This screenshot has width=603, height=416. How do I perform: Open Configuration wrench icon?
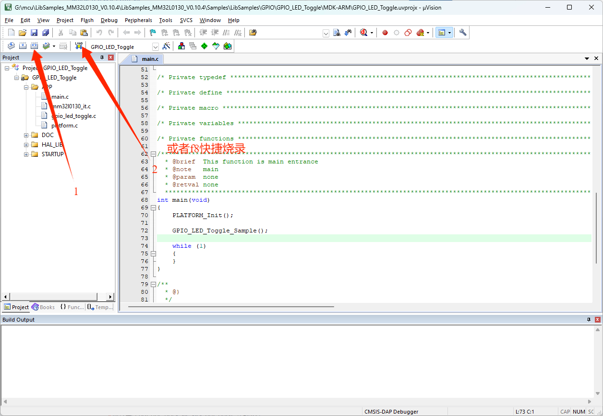tap(463, 33)
